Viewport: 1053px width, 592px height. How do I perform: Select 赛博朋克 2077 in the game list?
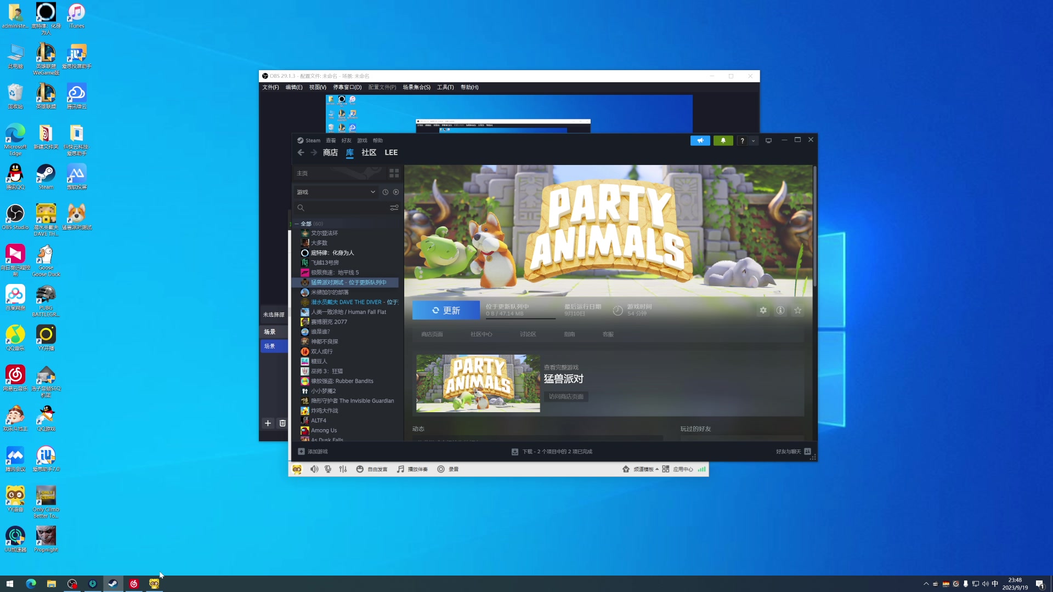pos(329,322)
